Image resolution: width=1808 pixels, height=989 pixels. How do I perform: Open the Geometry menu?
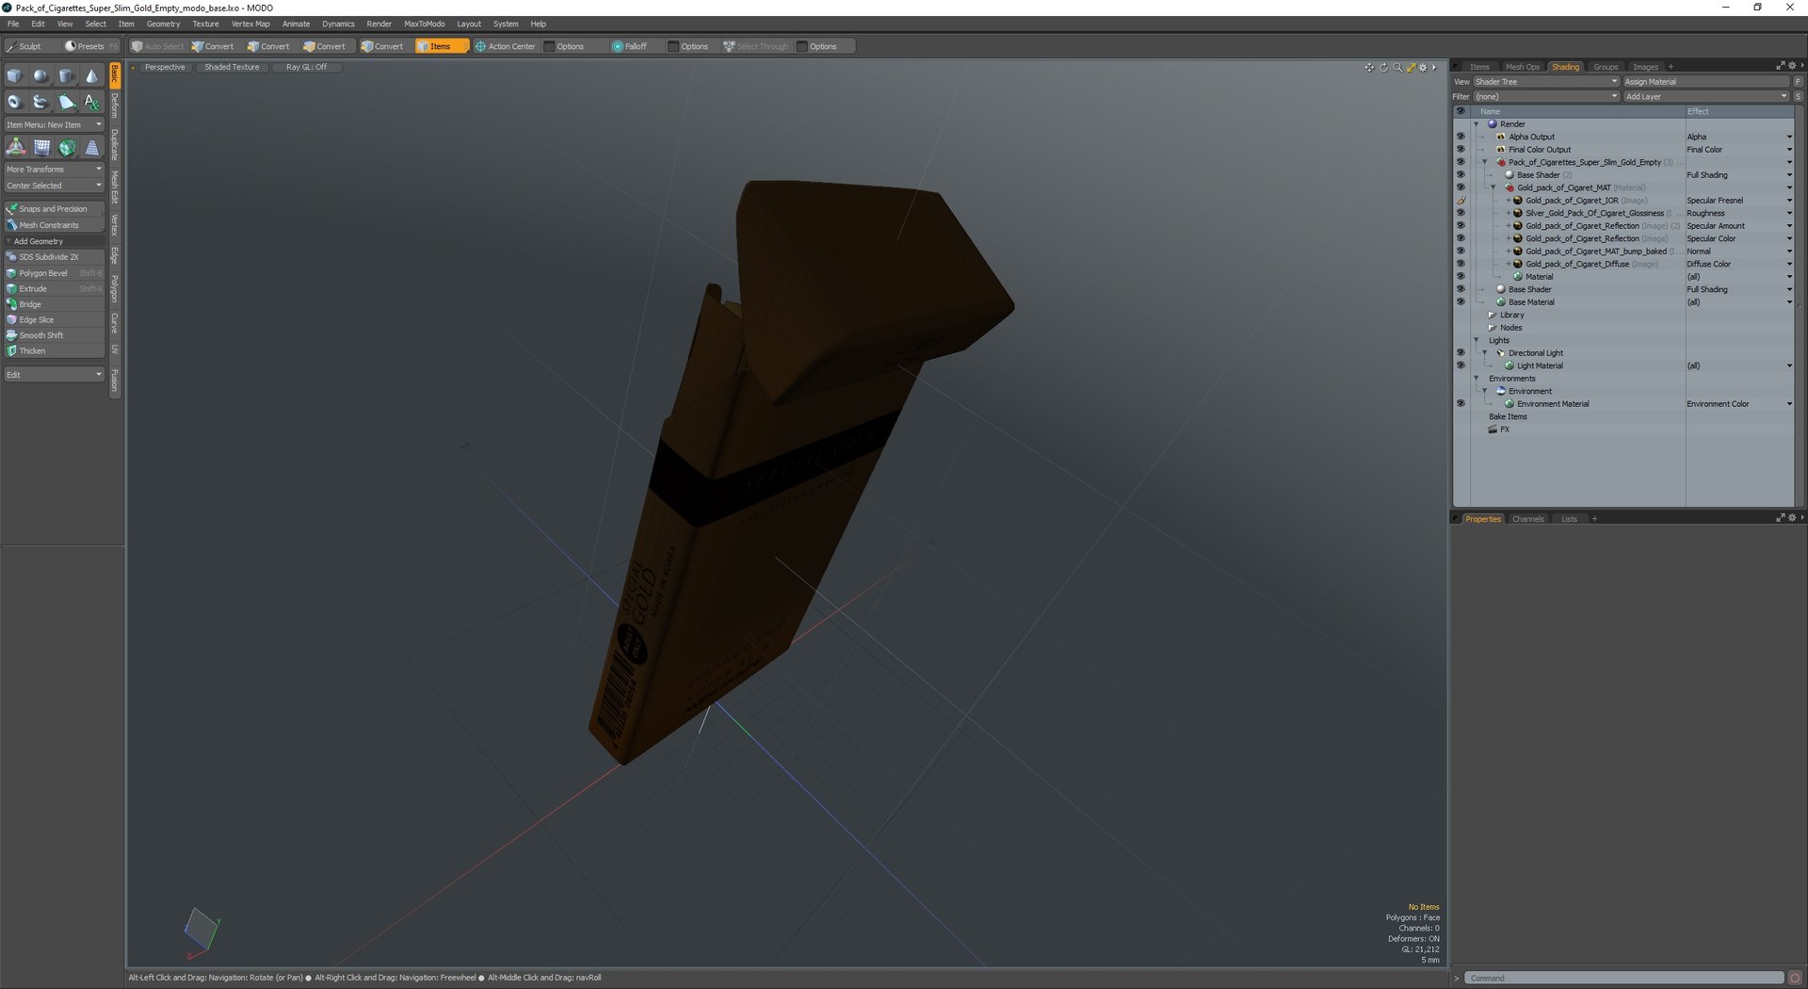(163, 24)
